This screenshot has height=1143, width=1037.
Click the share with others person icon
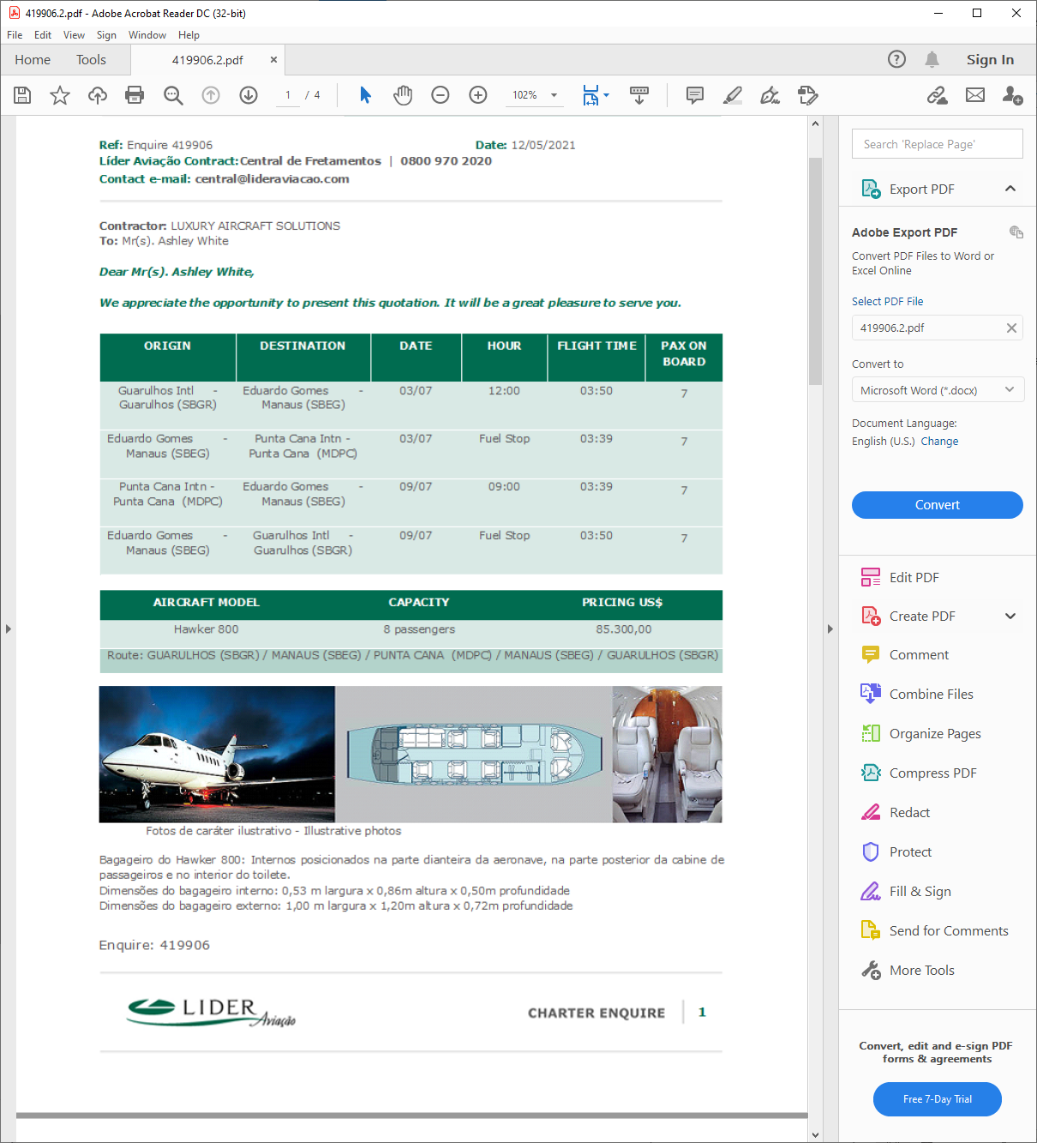(1012, 95)
